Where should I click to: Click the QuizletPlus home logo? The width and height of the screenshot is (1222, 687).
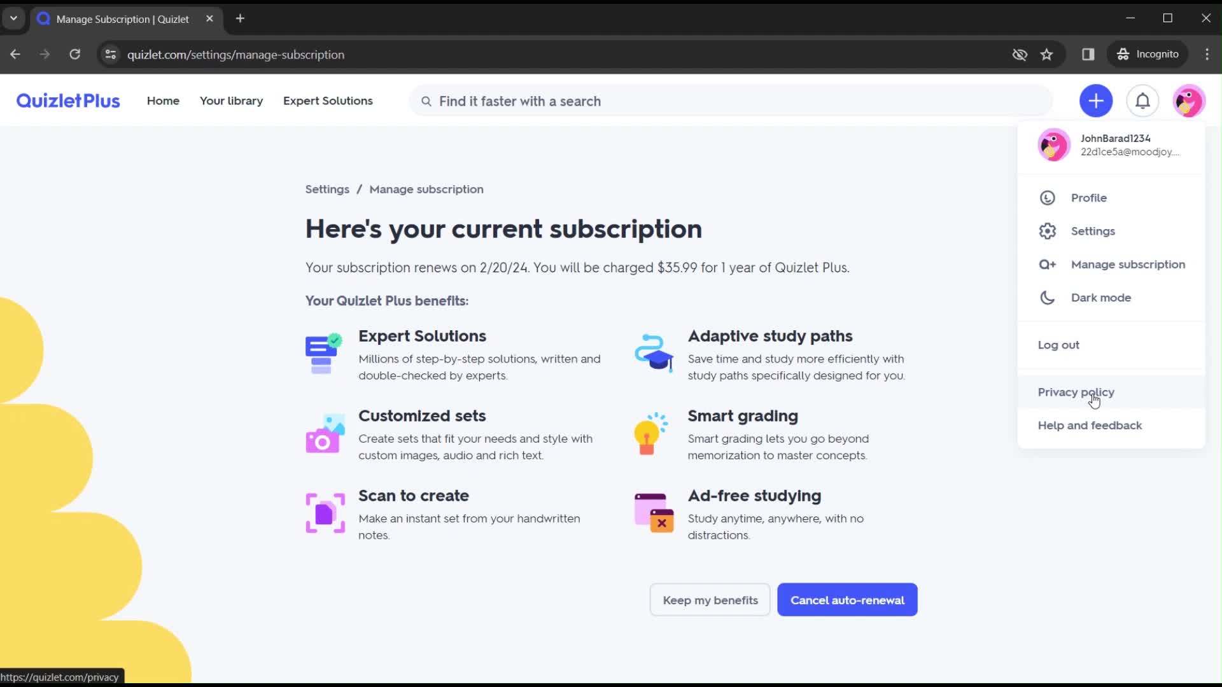pyautogui.click(x=67, y=101)
